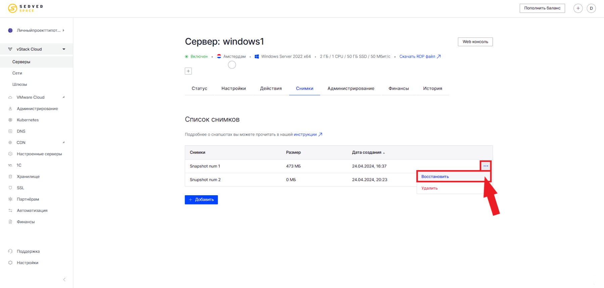Viewport: 604px width, 288px height.
Task: Click the Amsterdam flag icon
Action: 219,56
